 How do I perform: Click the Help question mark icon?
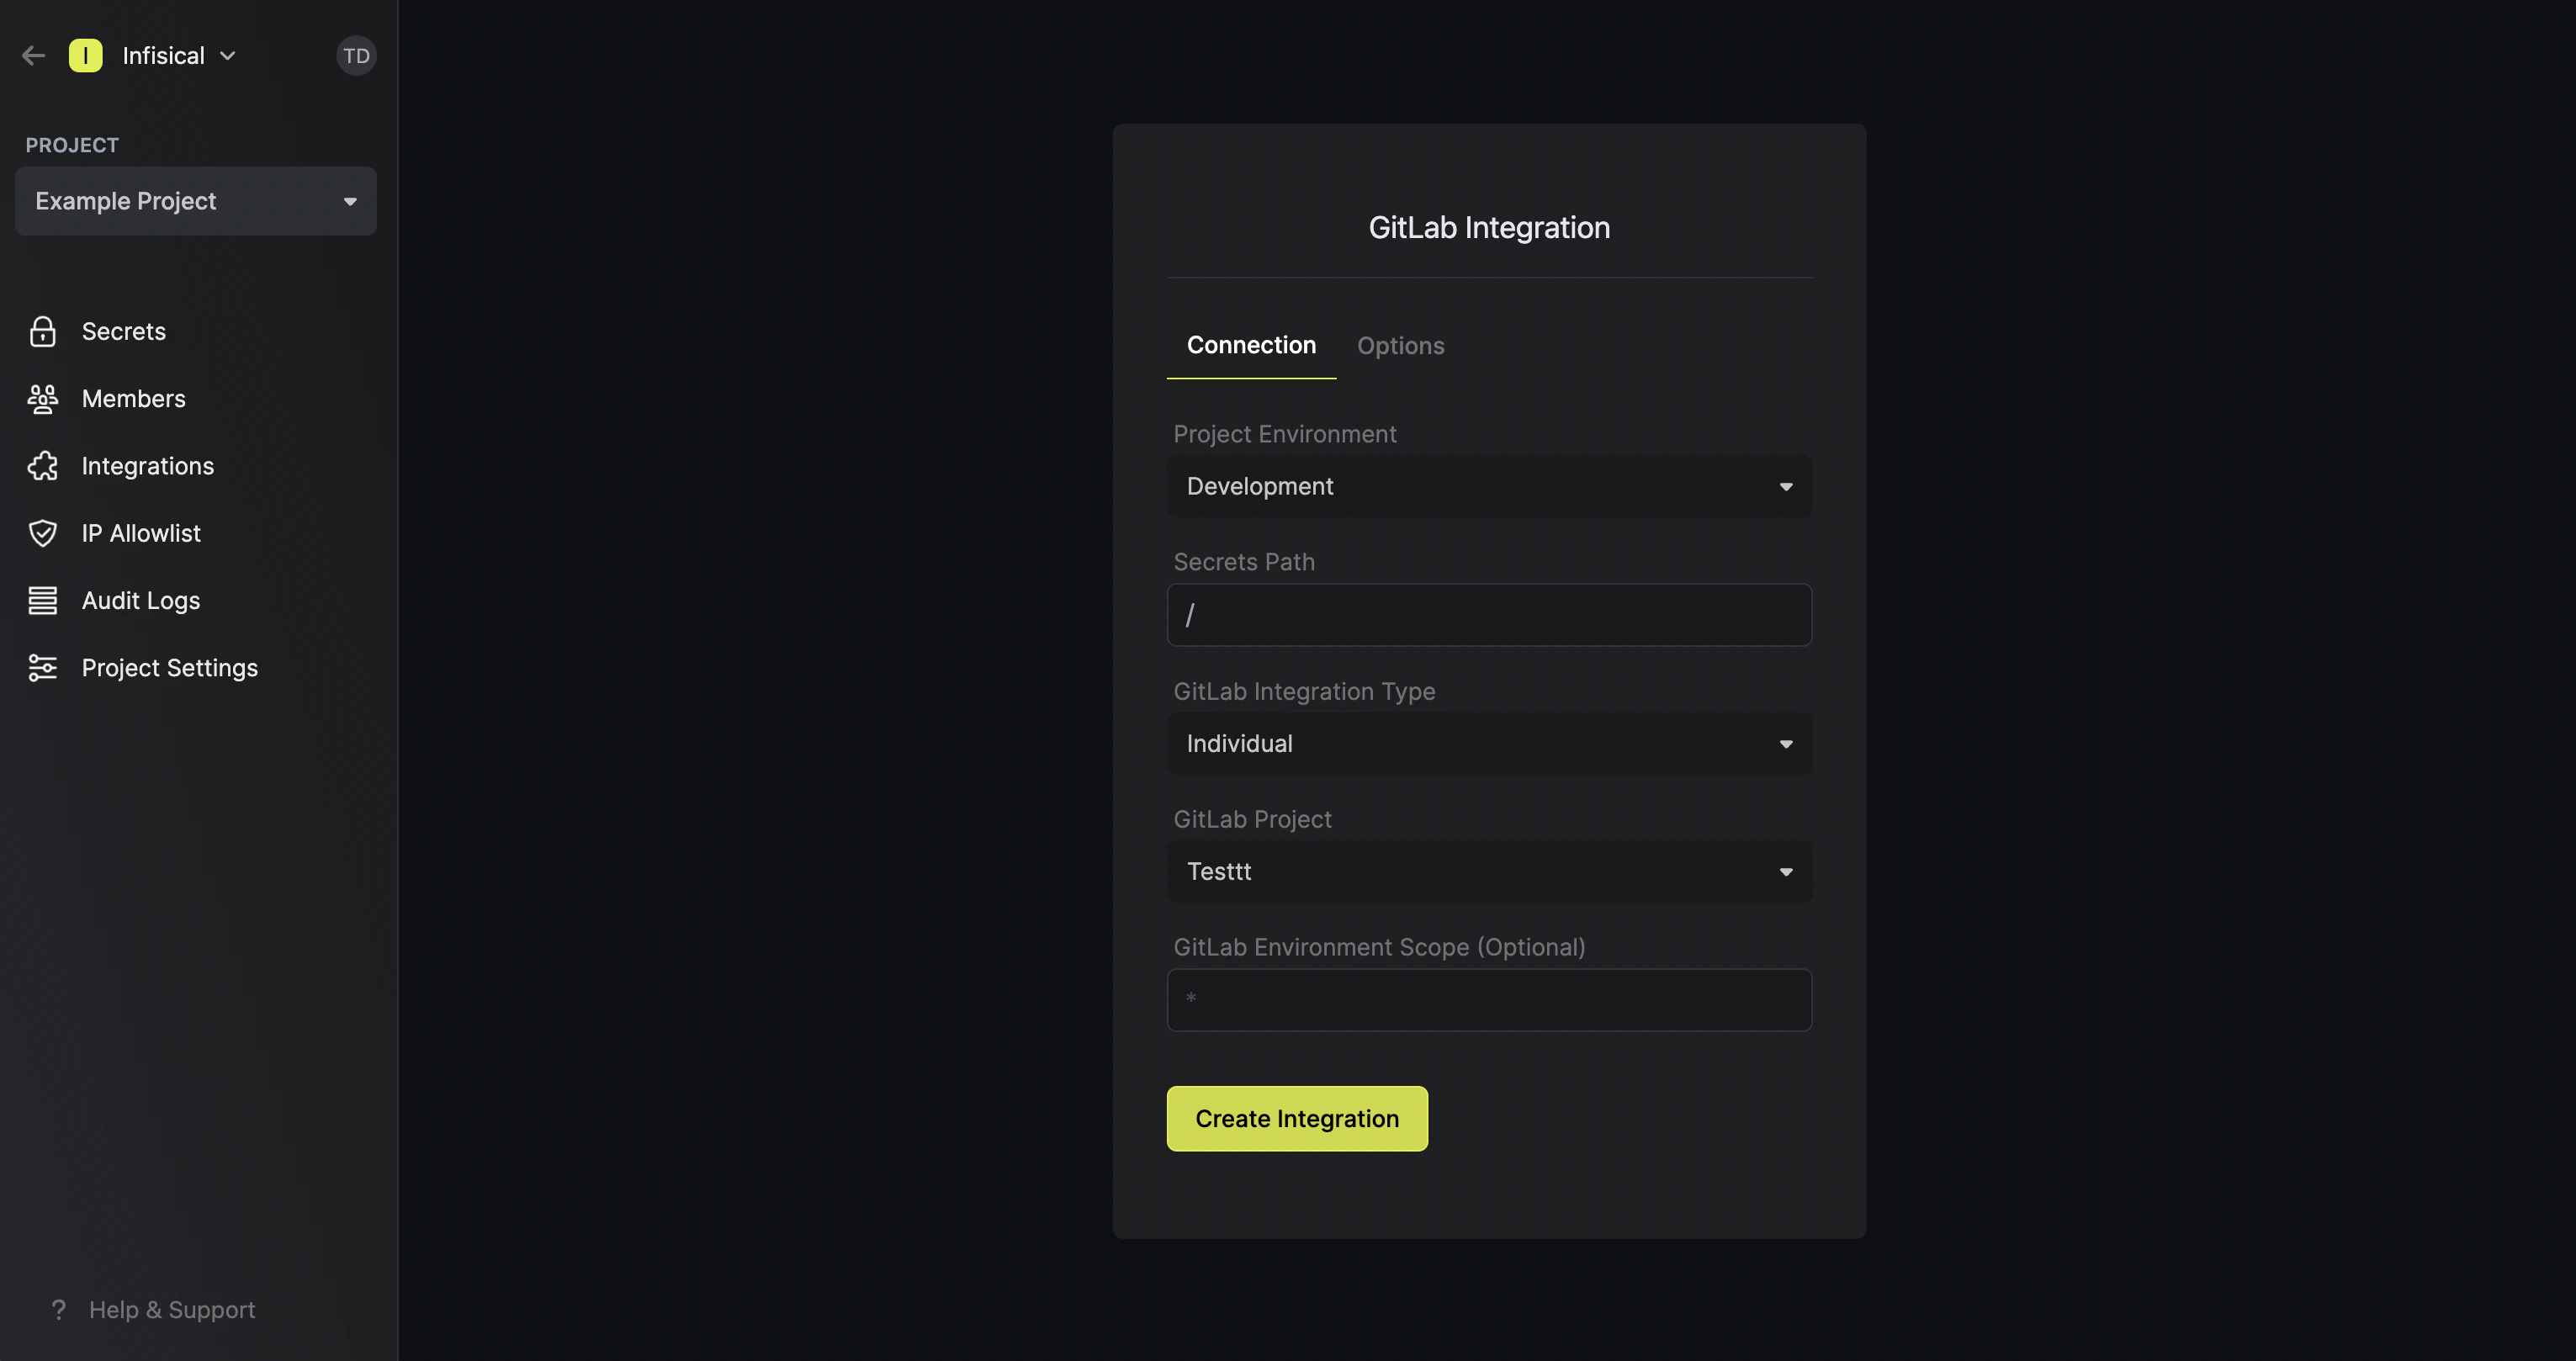(x=59, y=1309)
